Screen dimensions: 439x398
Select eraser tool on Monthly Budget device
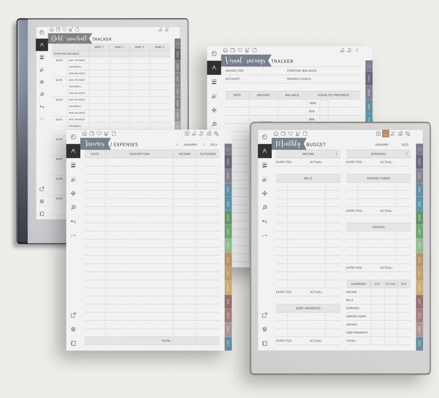click(265, 179)
